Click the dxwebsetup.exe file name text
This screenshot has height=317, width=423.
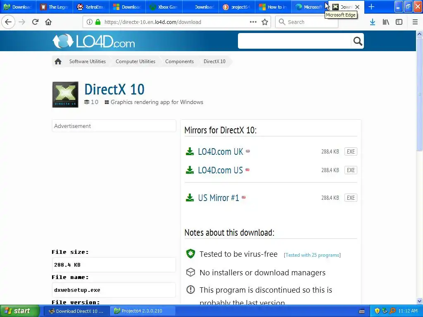pyautogui.click(x=77, y=290)
